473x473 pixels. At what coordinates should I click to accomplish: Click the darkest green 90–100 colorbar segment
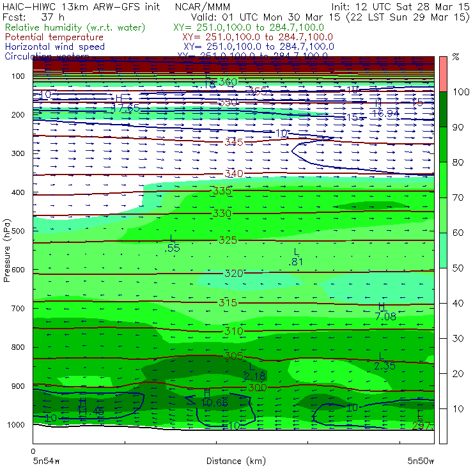443,109
